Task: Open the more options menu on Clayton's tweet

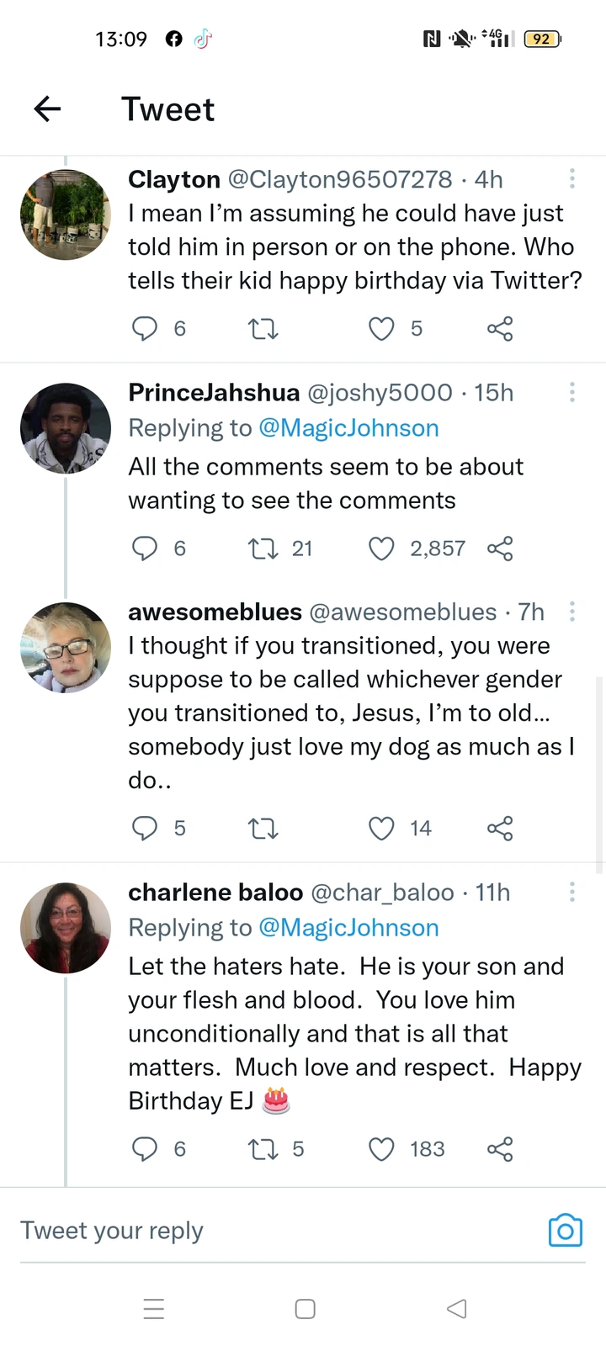Action: 572,178
